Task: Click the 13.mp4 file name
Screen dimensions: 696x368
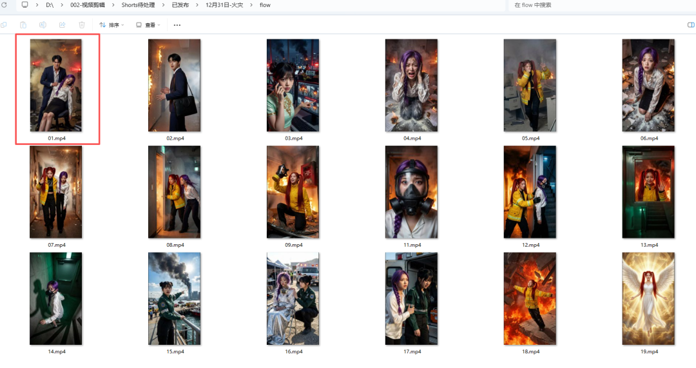Action: (650, 245)
